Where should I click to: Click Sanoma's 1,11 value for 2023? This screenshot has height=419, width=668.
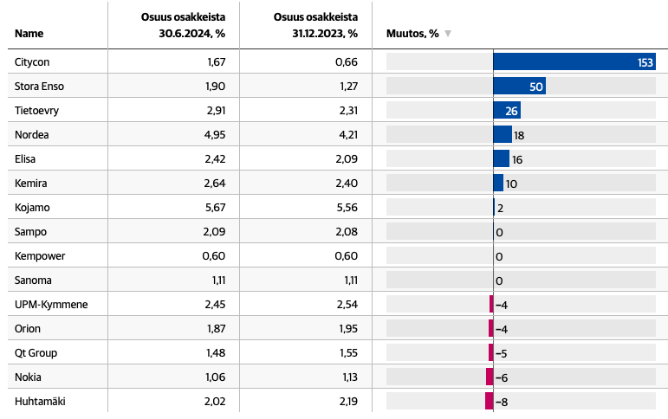coord(351,280)
